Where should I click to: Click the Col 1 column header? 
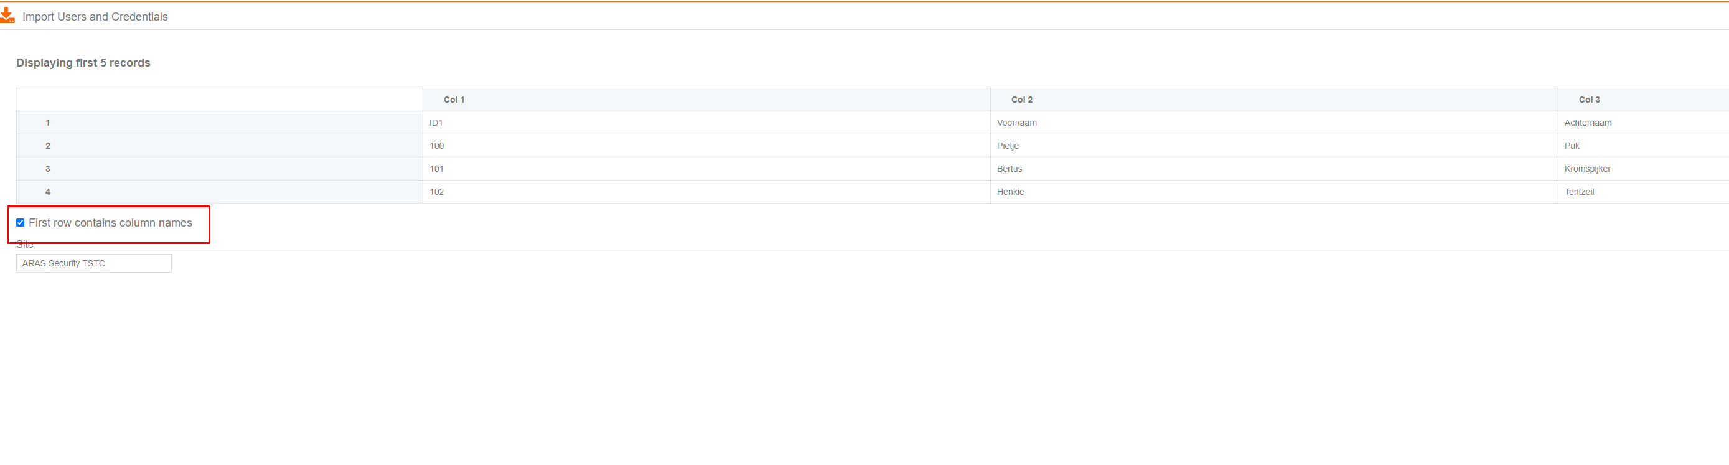click(x=707, y=100)
